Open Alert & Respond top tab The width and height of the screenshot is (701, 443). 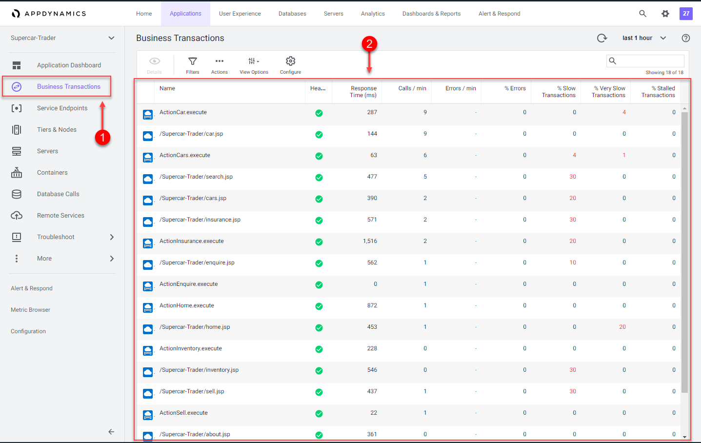point(499,14)
